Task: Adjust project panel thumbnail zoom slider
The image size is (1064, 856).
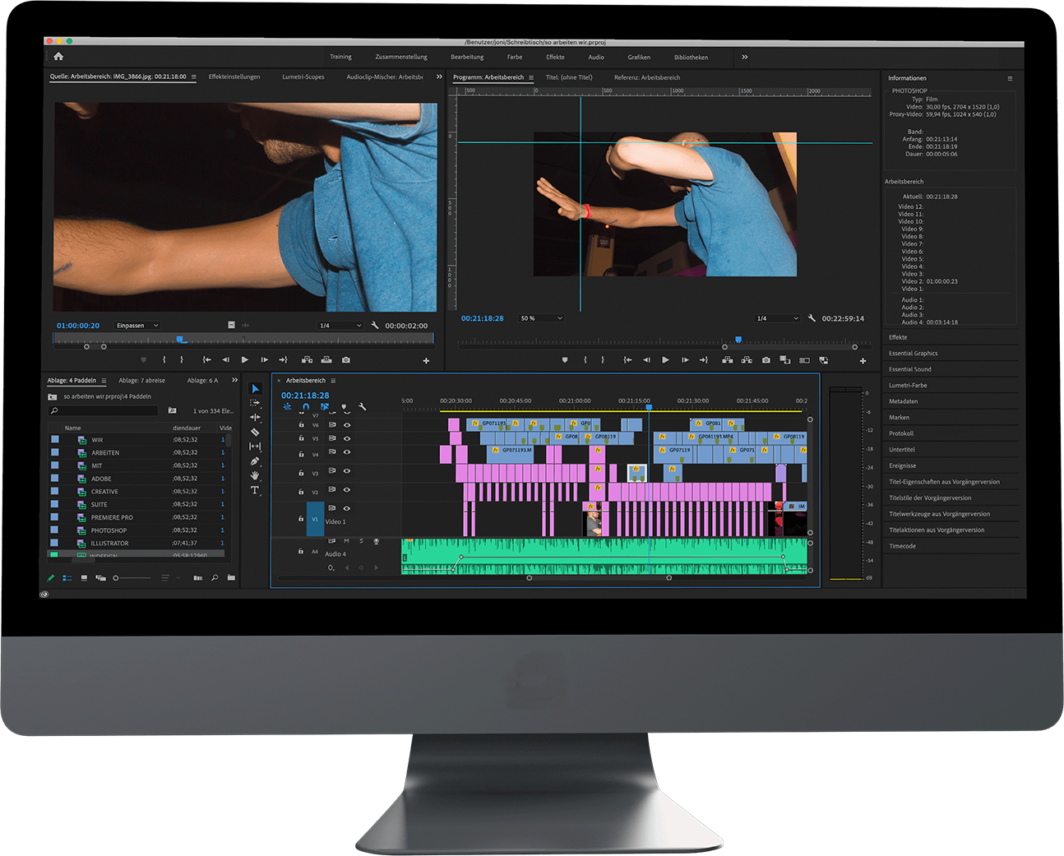Action: tap(133, 578)
